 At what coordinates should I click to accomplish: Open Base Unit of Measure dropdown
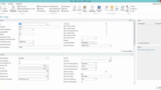pyautogui.click(x=33, y=29)
